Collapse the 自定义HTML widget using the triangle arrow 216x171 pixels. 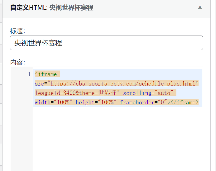(x=200, y=7)
